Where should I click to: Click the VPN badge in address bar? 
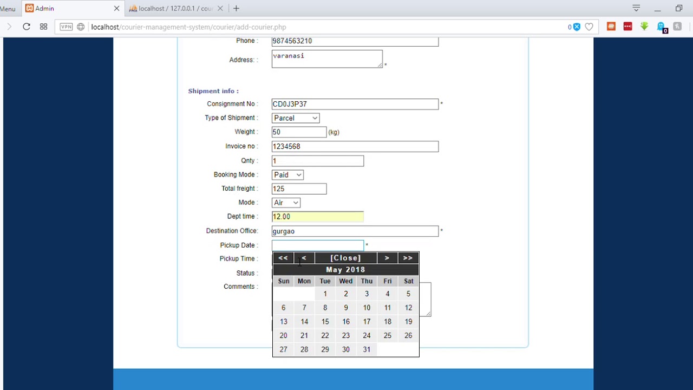pyautogui.click(x=66, y=27)
